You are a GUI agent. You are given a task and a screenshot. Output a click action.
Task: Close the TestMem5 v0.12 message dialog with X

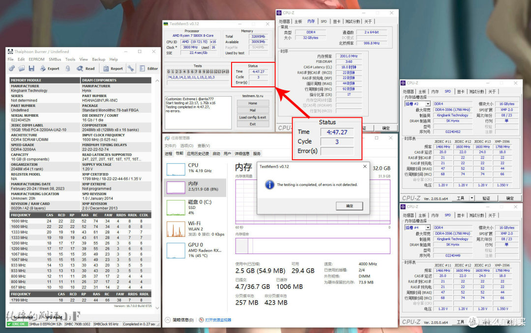point(365,167)
